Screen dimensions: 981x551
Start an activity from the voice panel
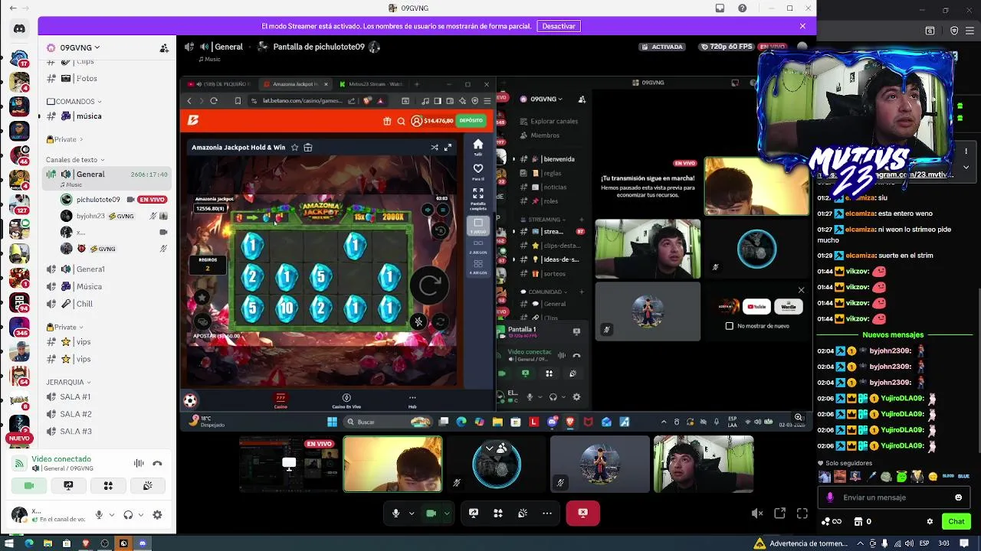point(108,486)
